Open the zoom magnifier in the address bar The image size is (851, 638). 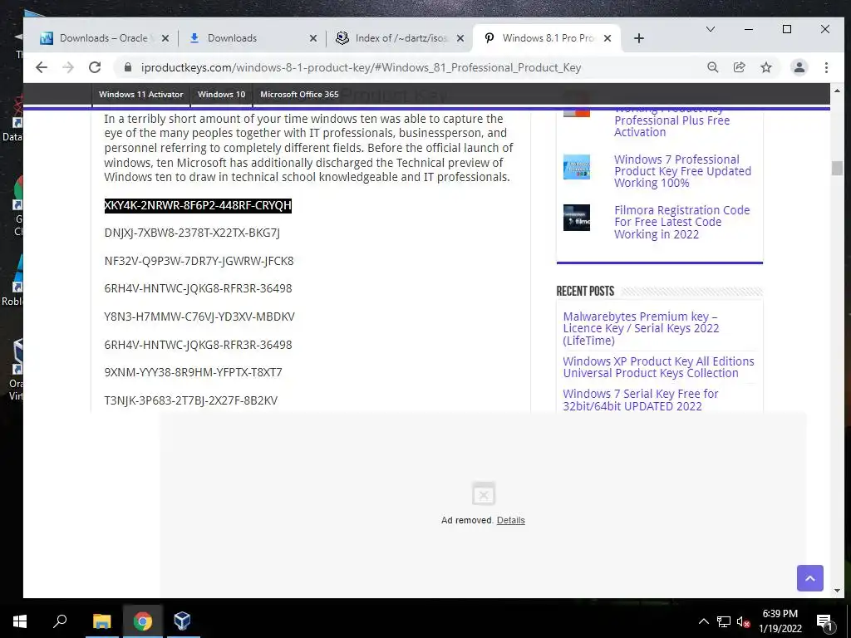[x=712, y=67]
